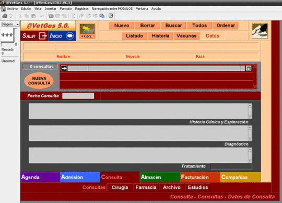Click the spell-check checkmark toolbar icon

pos(11,16)
